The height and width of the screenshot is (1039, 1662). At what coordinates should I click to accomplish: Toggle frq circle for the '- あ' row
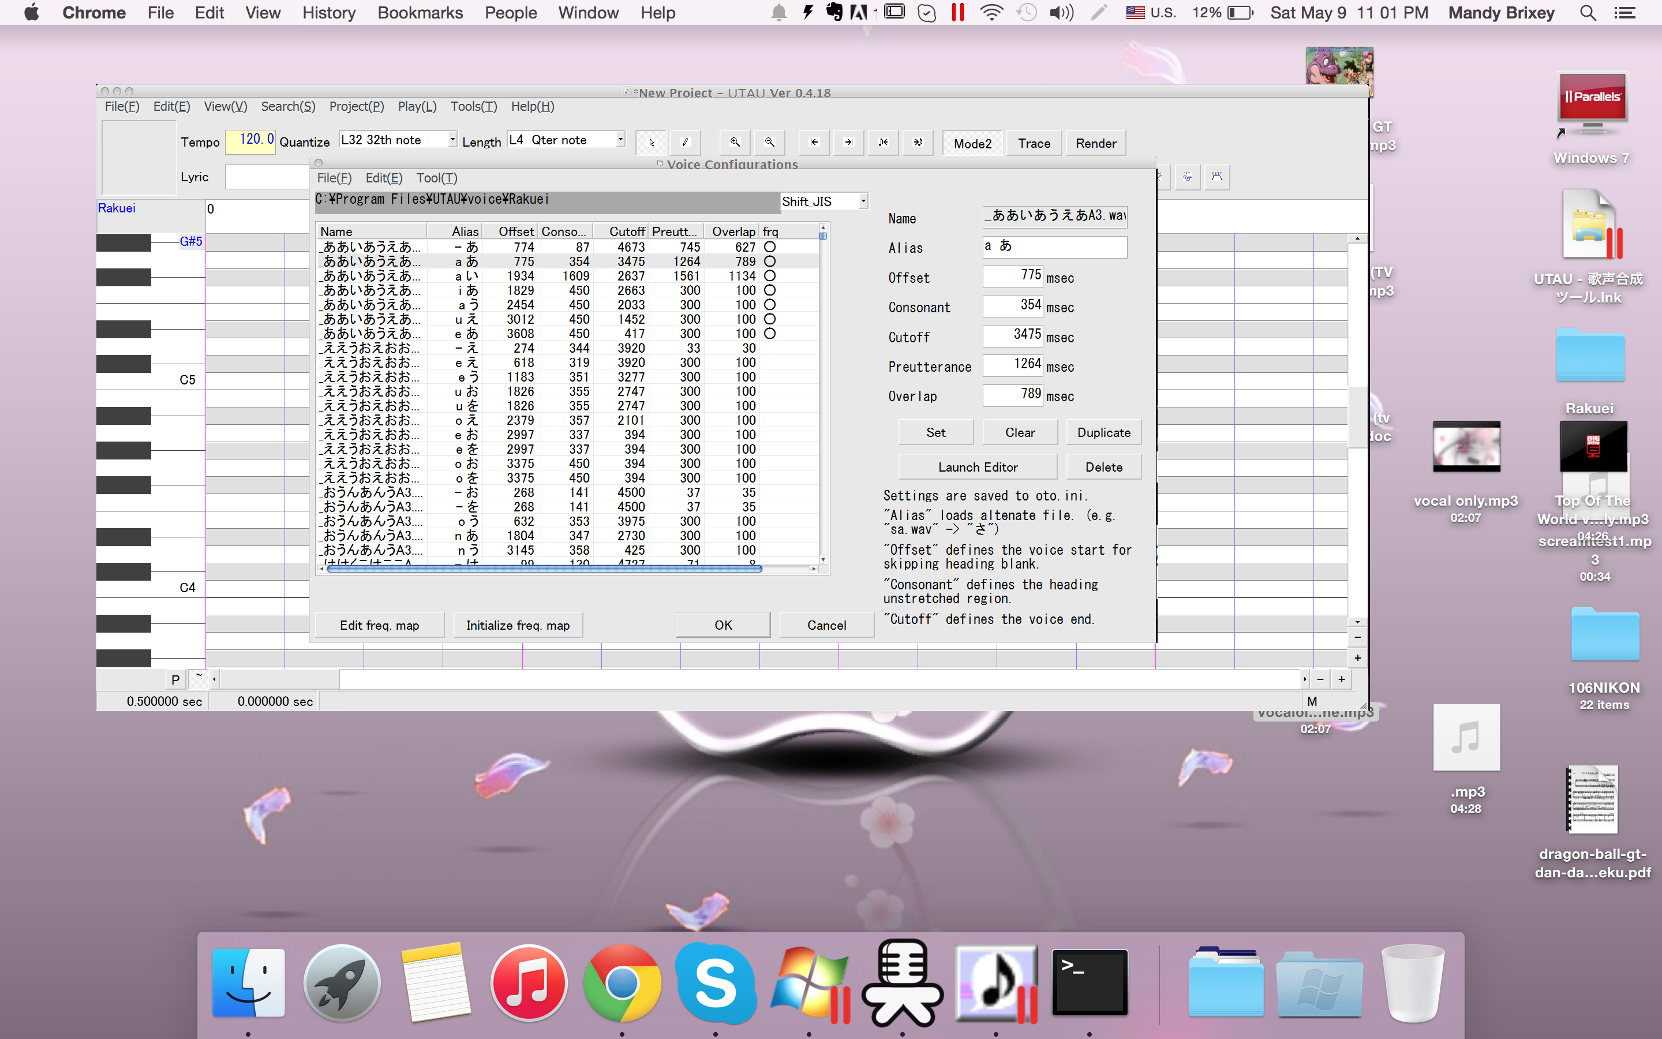770,246
